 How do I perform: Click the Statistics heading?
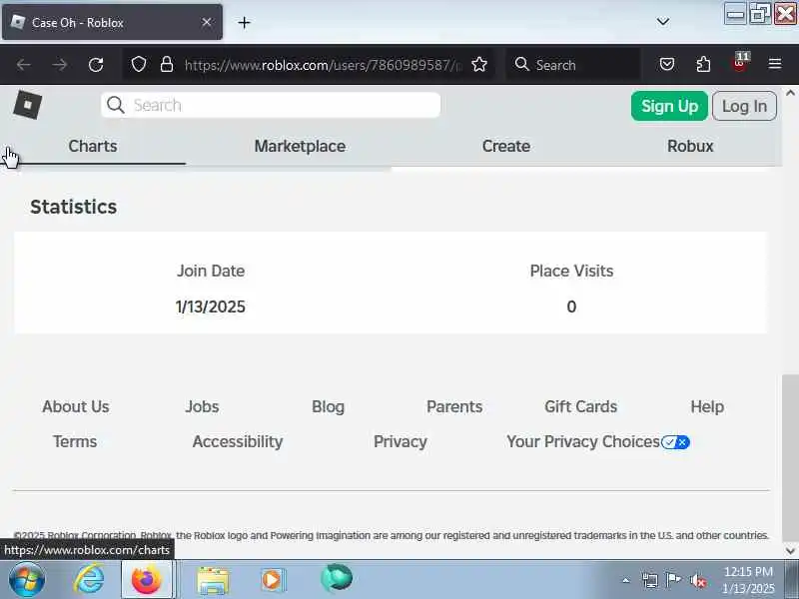[x=73, y=207]
